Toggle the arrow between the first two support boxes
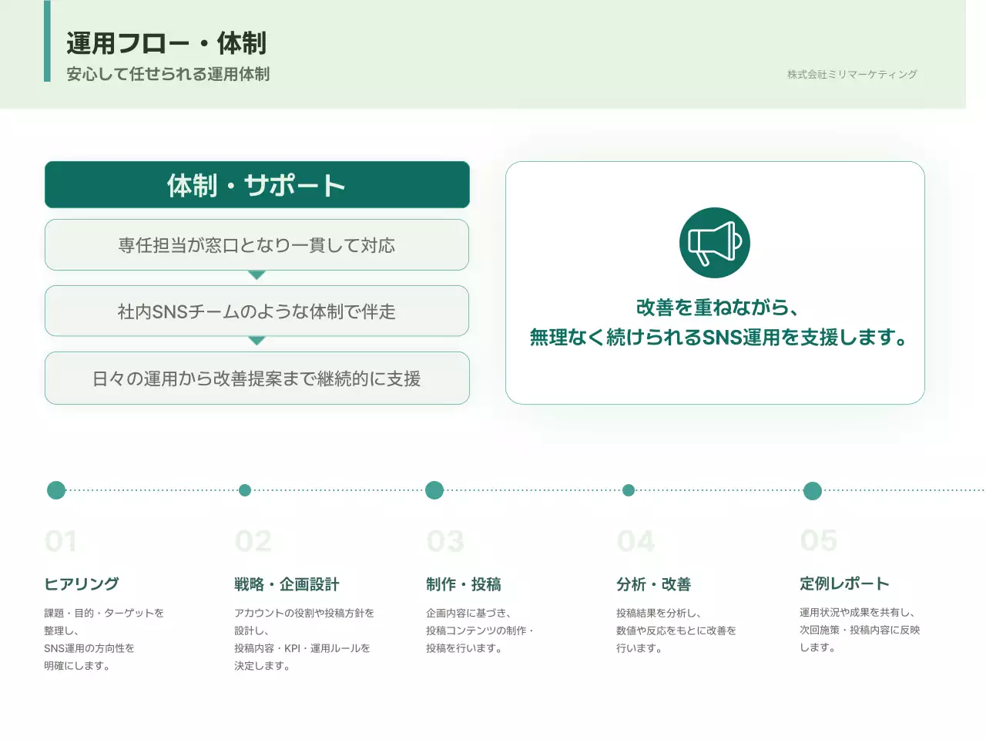986x740 pixels. pyautogui.click(x=257, y=276)
